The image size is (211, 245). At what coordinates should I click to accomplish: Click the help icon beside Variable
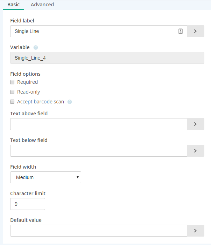(x=36, y=48)
